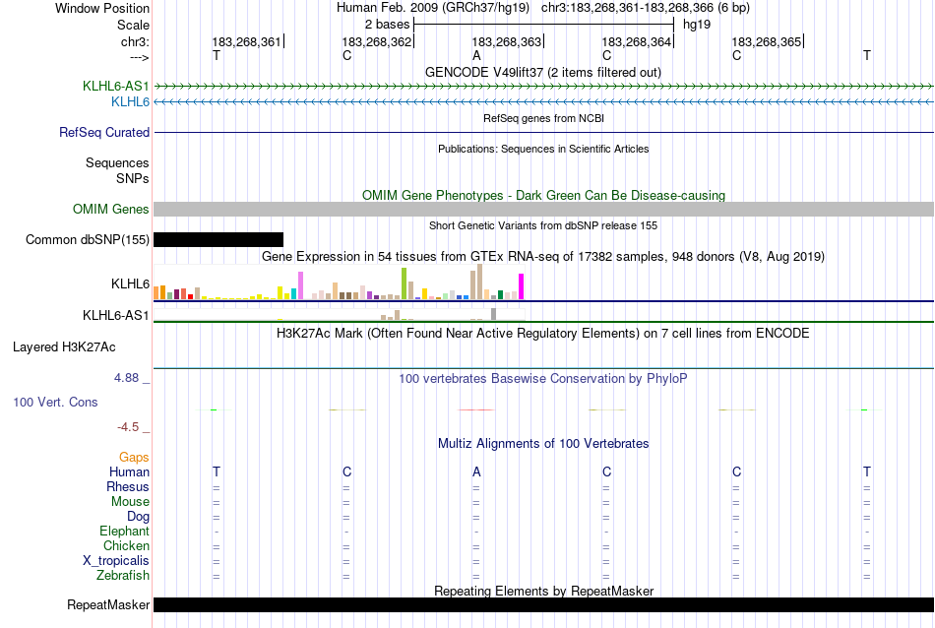Click the black KLHL6-AS1 GTEx expression label

pyautogui.click(x=116, y=316)
